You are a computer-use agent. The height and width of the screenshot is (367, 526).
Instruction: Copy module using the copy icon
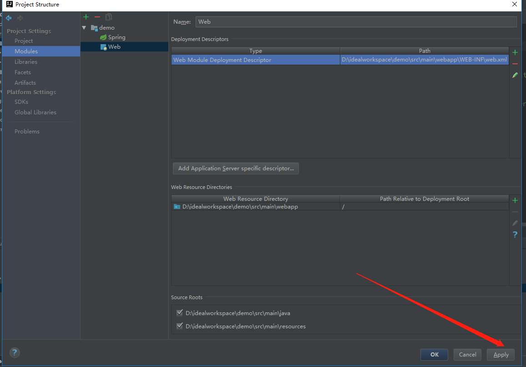point(109,17)
